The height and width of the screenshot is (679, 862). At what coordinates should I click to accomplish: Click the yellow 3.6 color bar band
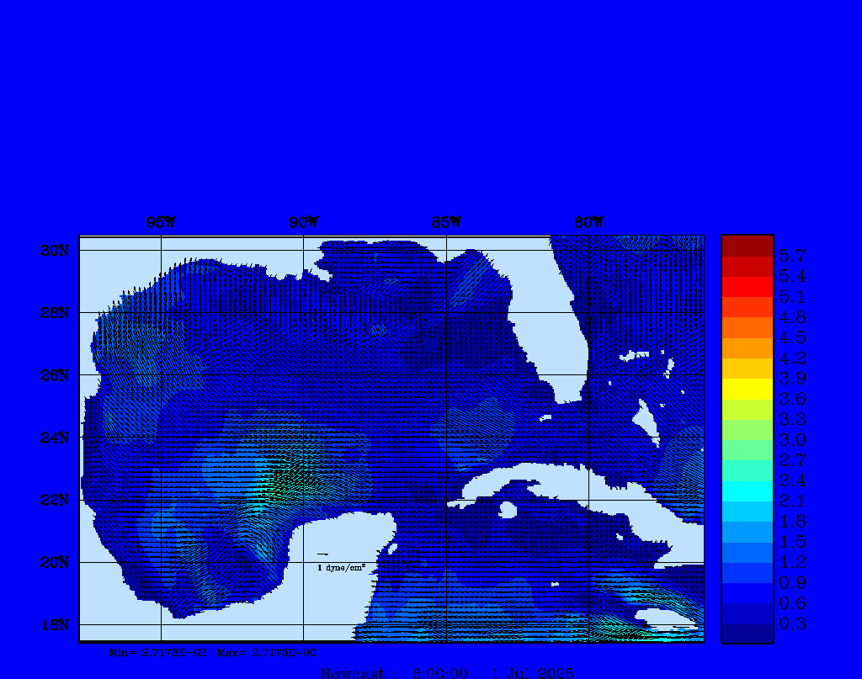[747, 389]
